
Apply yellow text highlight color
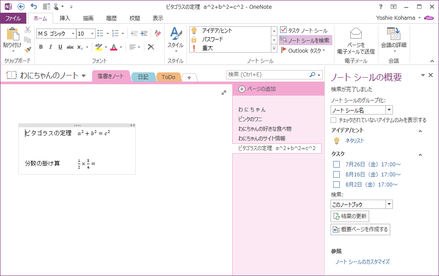98,47
